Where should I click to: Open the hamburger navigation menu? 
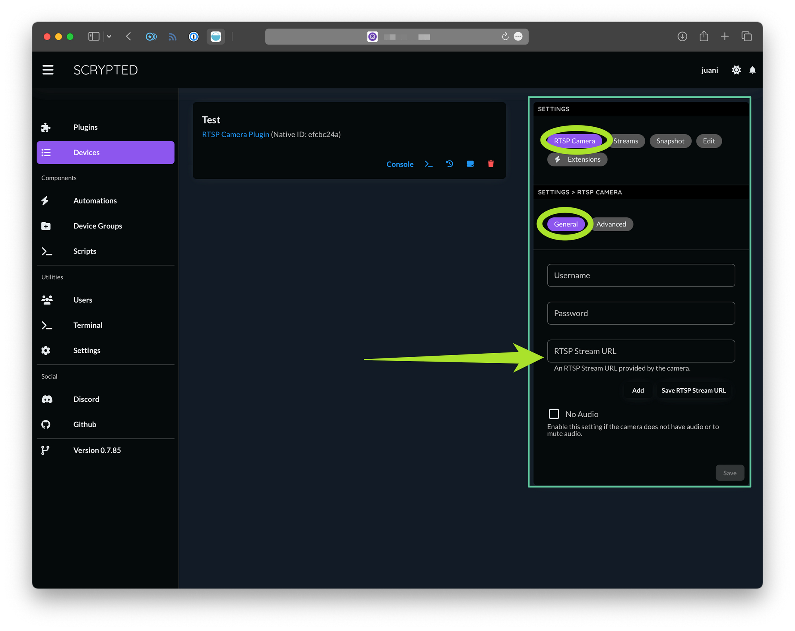tap(48, 70)
